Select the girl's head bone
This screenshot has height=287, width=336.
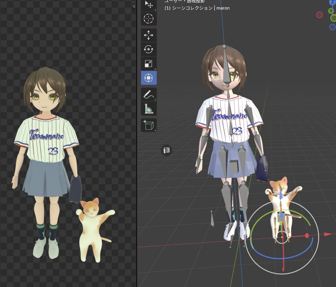pos(226,66)
